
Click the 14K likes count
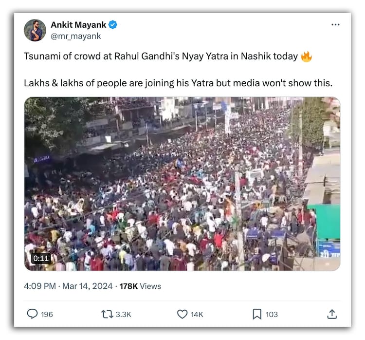click(x=197, y=314)
